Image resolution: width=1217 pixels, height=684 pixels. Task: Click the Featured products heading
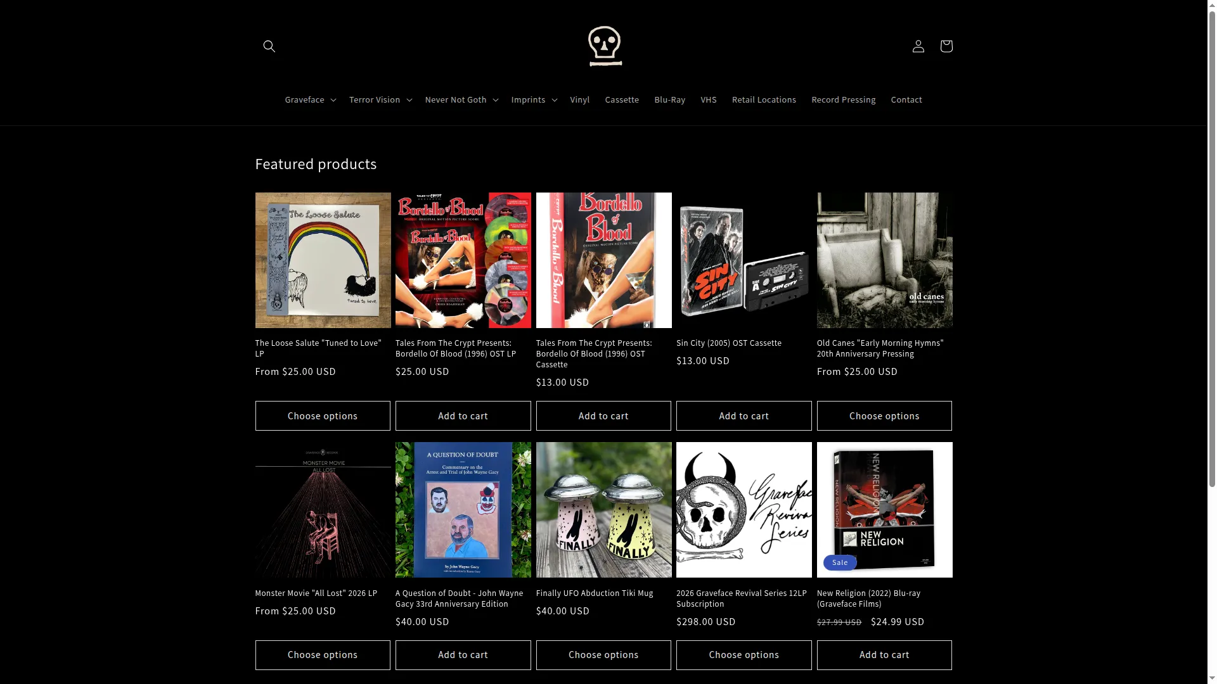point(316,164)
